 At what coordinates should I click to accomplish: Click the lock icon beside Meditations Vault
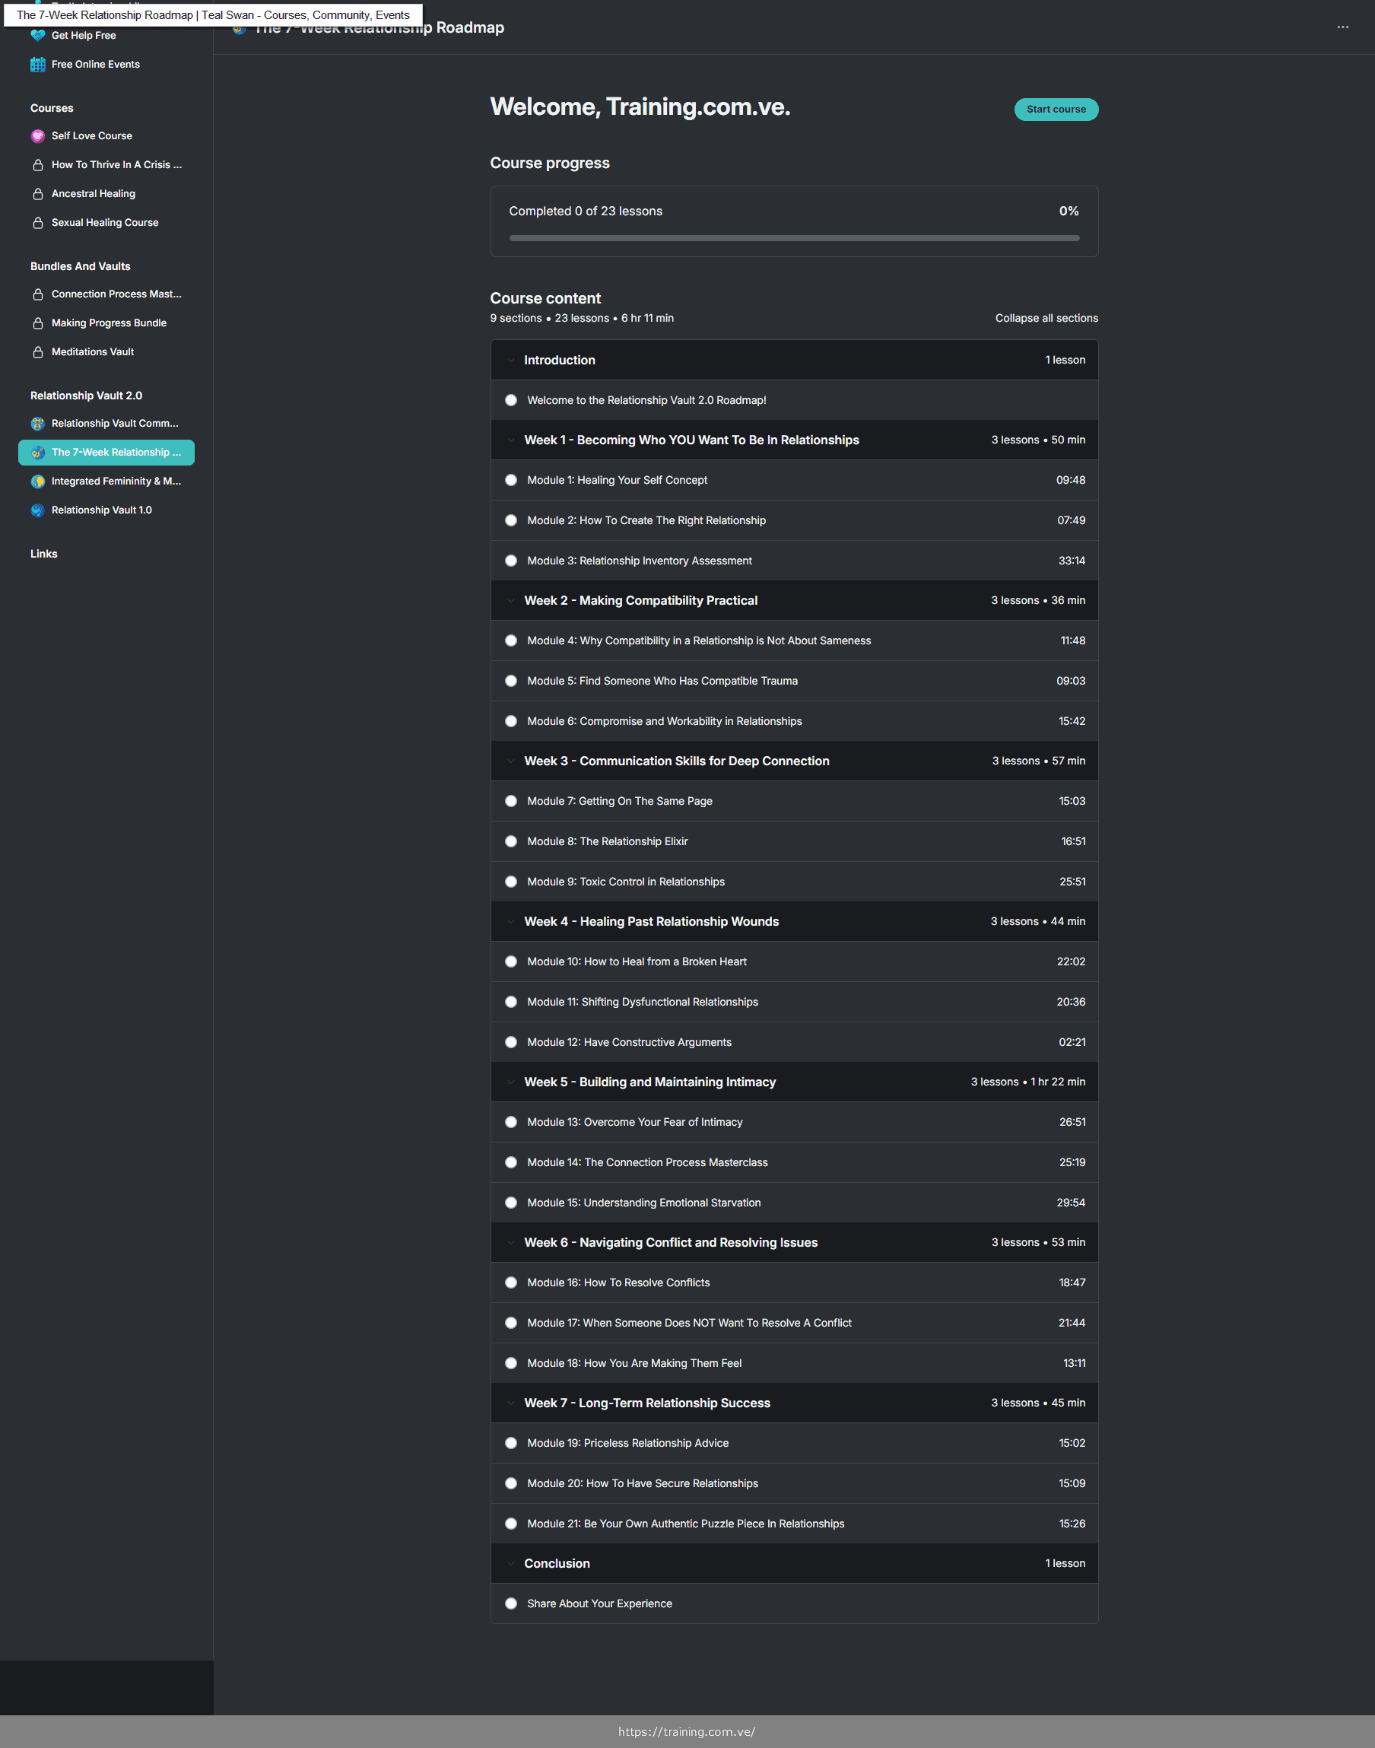pyautogui.click(x=37, y=352)
